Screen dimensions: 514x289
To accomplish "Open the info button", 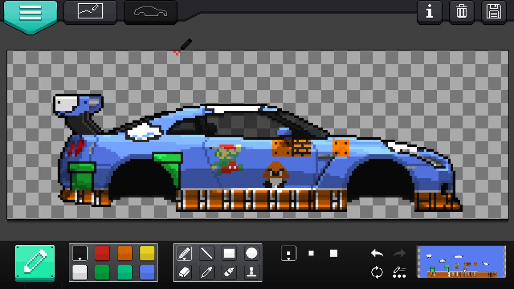I will click(429, 12).
